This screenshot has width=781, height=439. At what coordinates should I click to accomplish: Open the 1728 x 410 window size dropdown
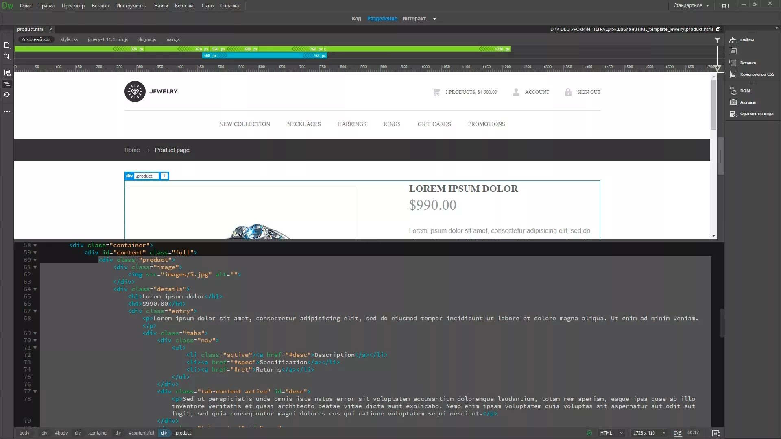[649, 433]
